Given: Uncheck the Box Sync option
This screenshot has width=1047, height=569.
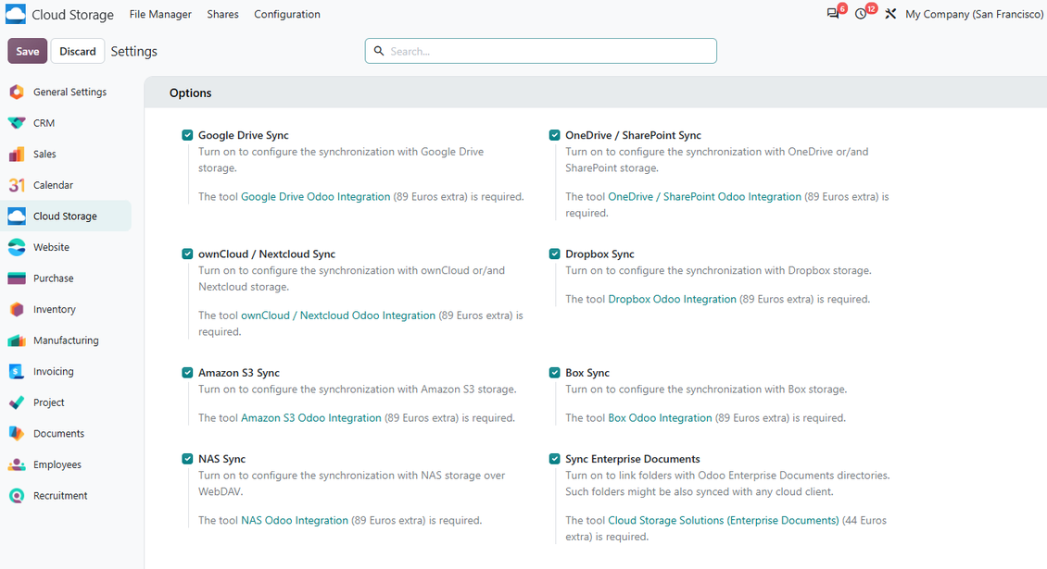Looking at the screenshot, I should point(555,373).
